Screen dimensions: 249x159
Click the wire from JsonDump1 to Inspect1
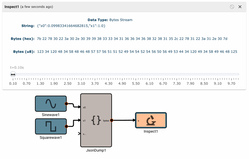click(124, 120)
